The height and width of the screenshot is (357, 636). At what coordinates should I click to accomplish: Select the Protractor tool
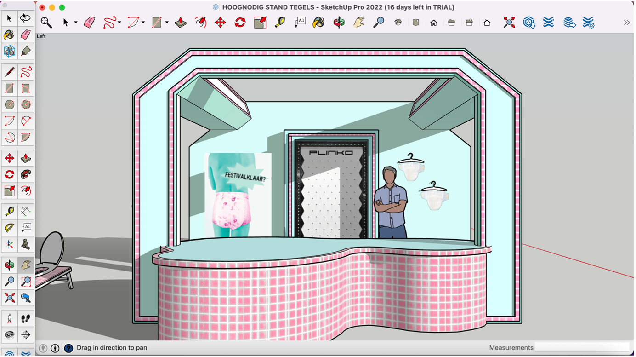(9, 228)
